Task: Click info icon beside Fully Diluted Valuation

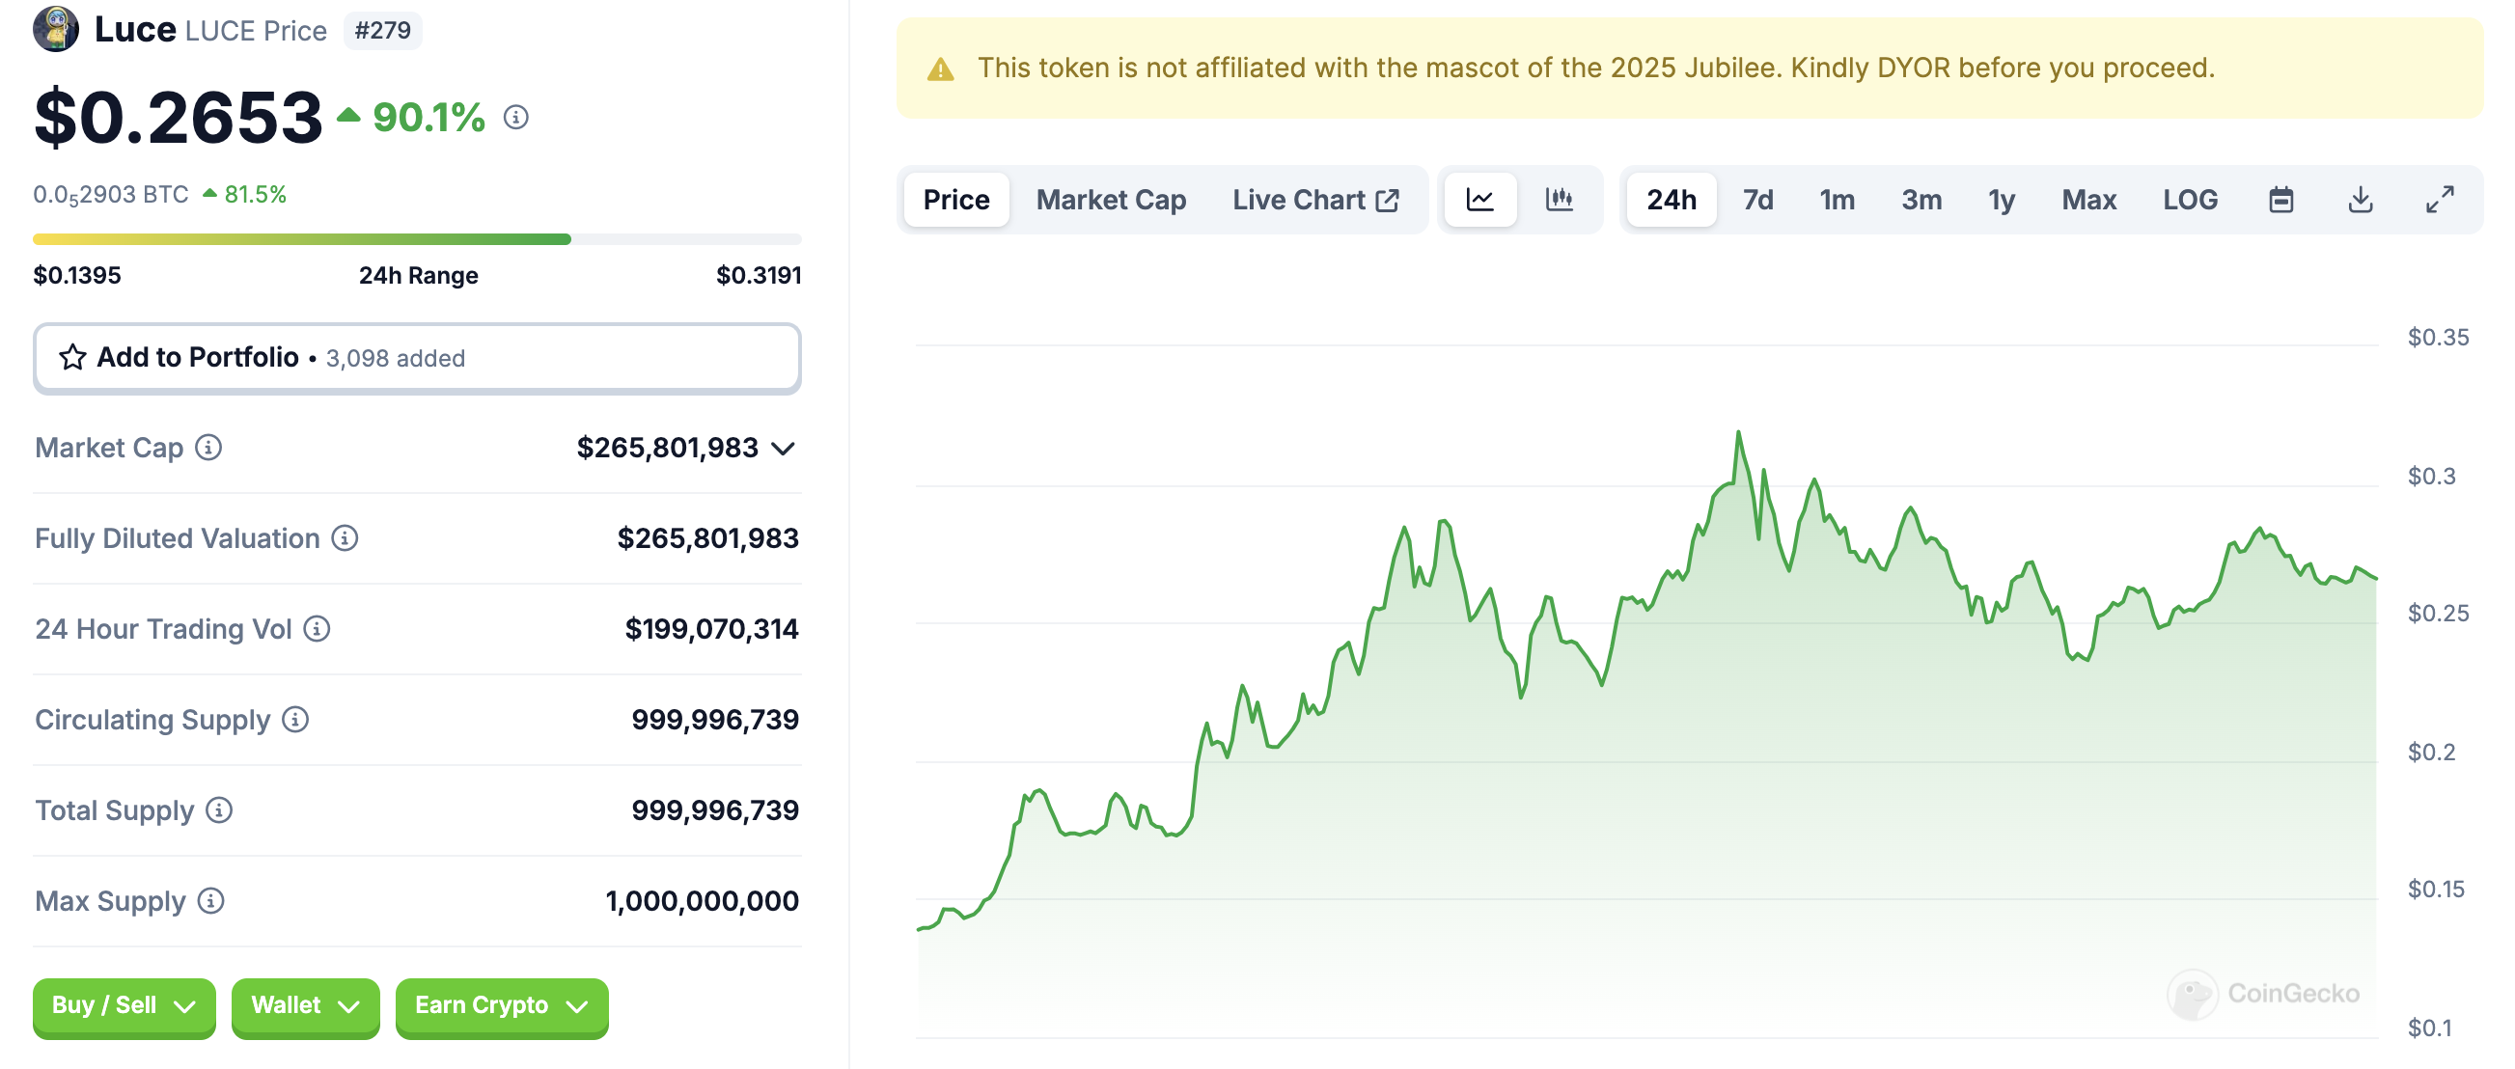Action: [x=345, y=538]
